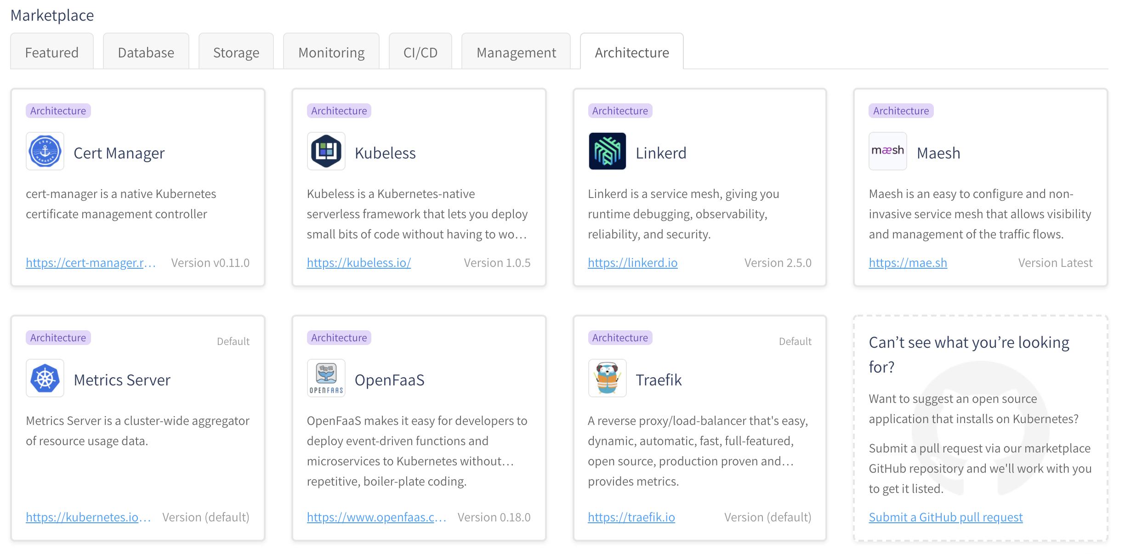Click the Linkerd logo icon

point(607,151)
